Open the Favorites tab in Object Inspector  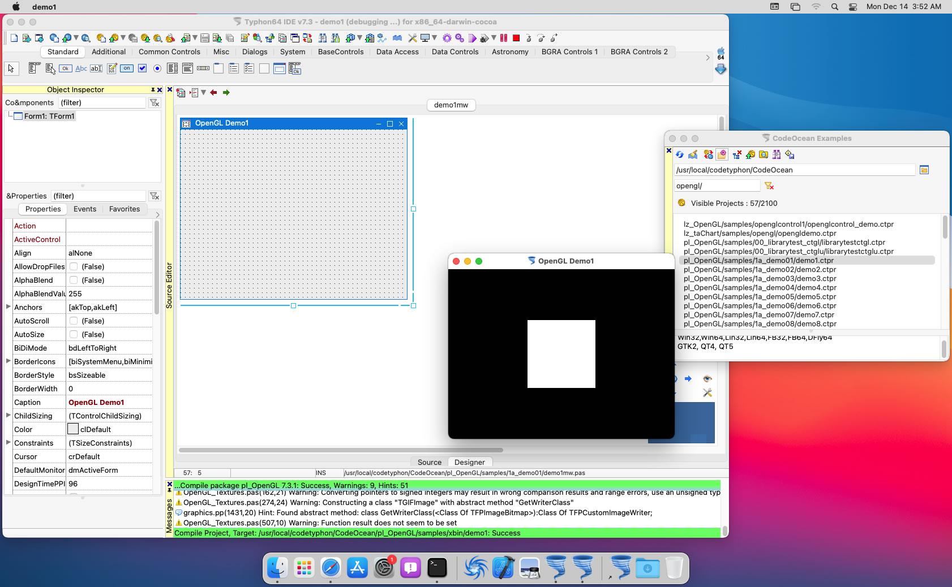[x=125, y=209]
